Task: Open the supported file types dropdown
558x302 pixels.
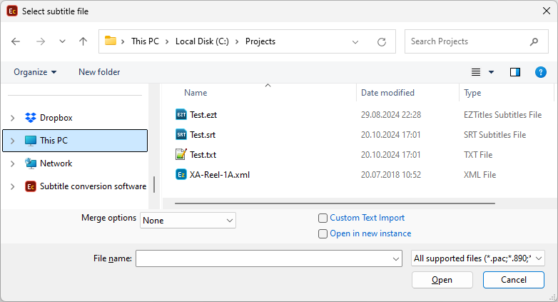Action: click(x=478, y=258)
